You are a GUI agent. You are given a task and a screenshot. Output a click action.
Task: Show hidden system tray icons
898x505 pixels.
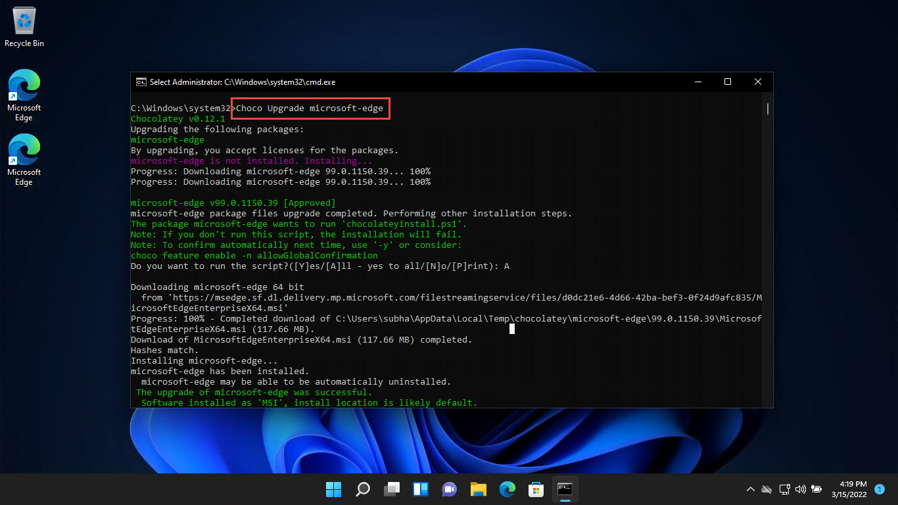coord(750,489)
